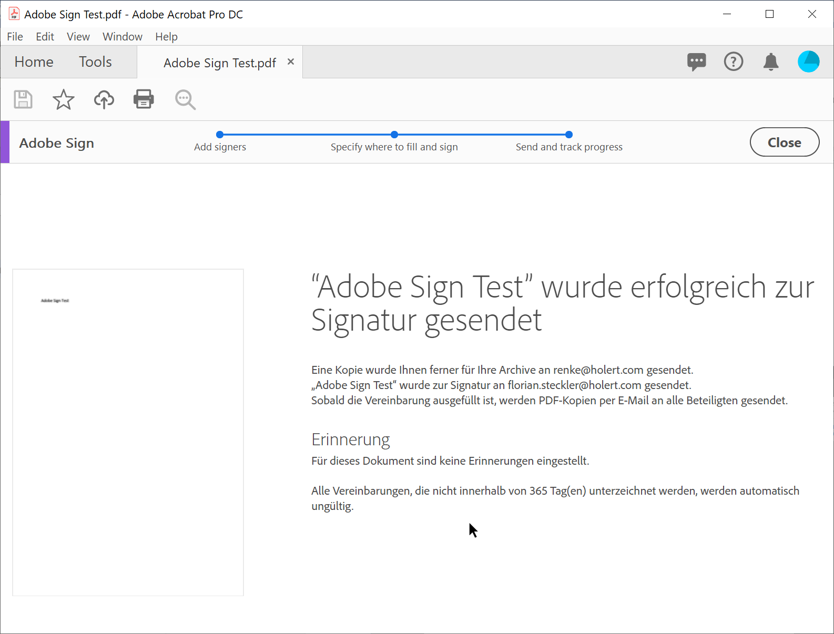The width and height of the screenshot is (834, 634).
Task: Click the Close button in the Adobe Sign bar
Action: pos(785,142)
